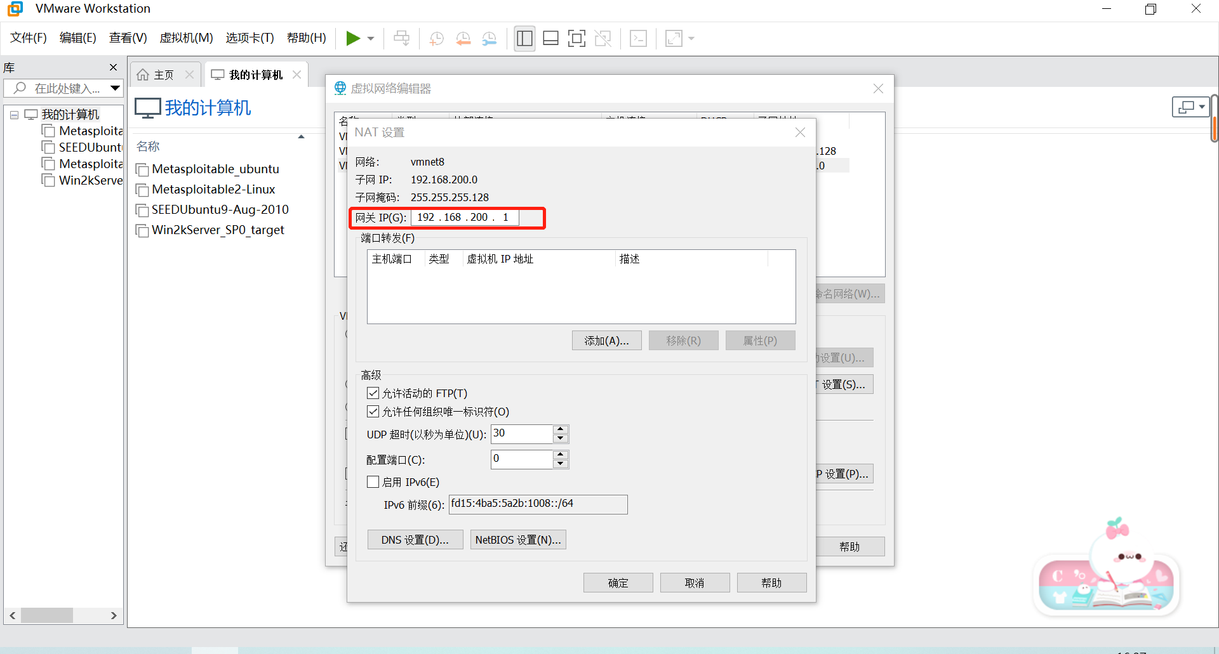Select SEEDUbuntu item in library tree

[83, 147]
